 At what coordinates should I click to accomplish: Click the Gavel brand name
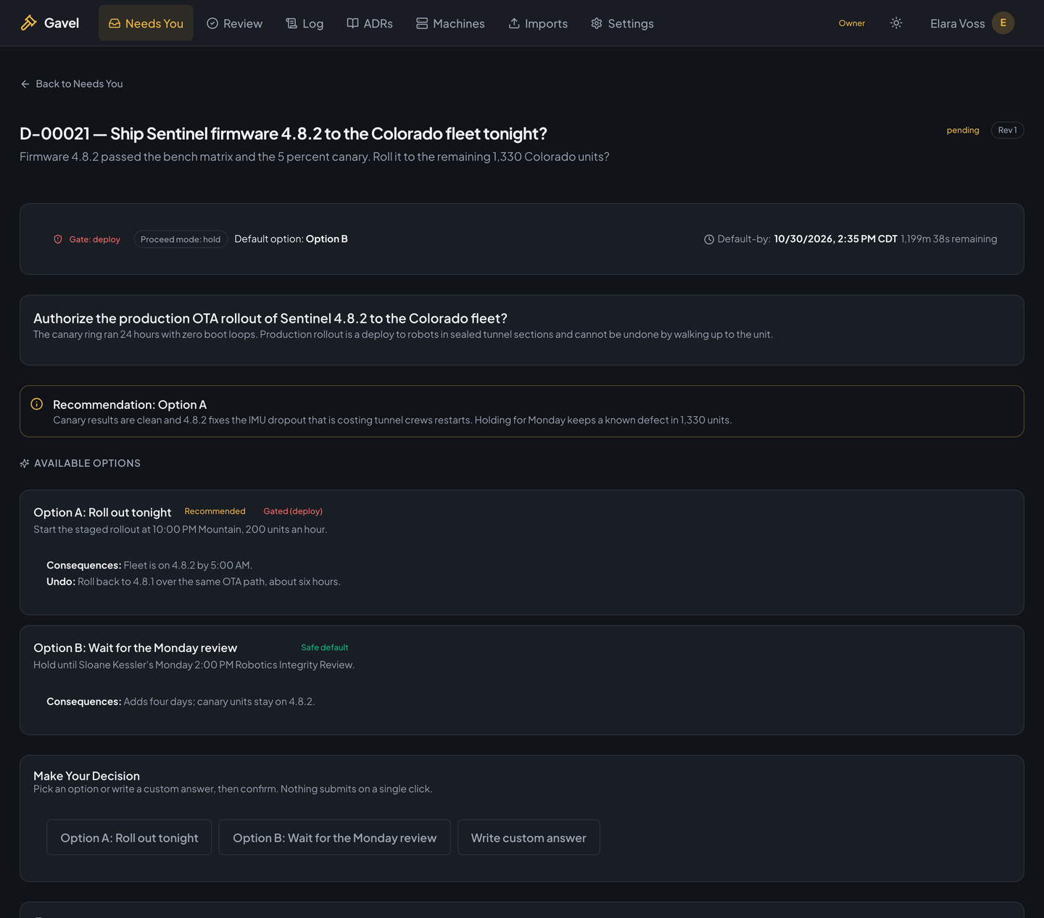pos(62,23)
